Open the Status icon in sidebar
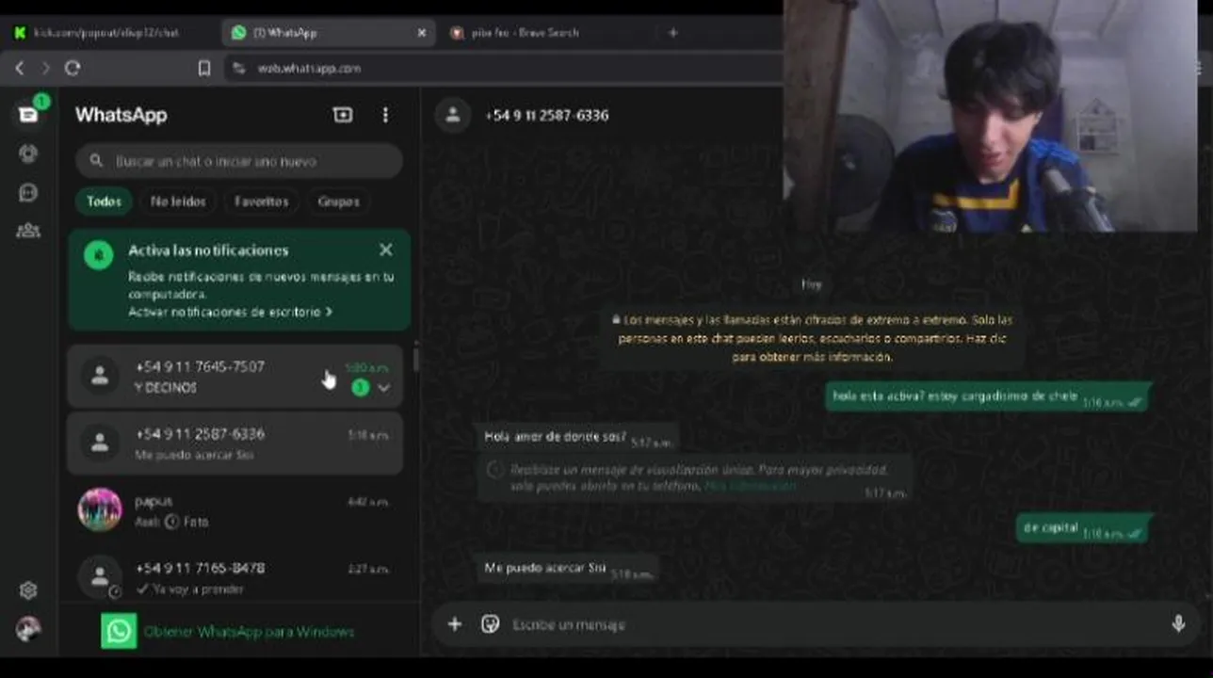Viewport: 1213px width, 678px height. coord(28,153)
